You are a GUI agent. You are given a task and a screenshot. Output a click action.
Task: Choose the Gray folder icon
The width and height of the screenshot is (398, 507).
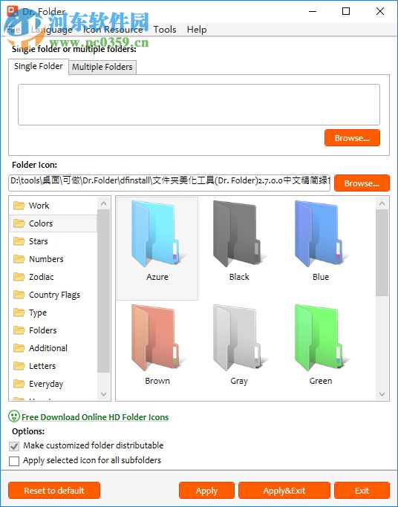[239, 338]
